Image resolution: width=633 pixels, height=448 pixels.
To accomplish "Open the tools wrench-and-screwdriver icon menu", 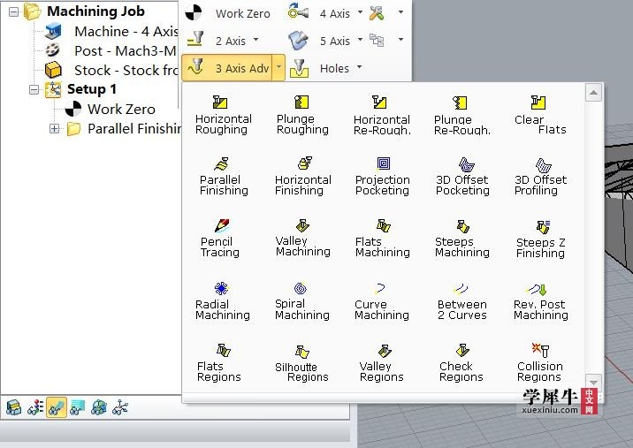I will click(377, 13).
